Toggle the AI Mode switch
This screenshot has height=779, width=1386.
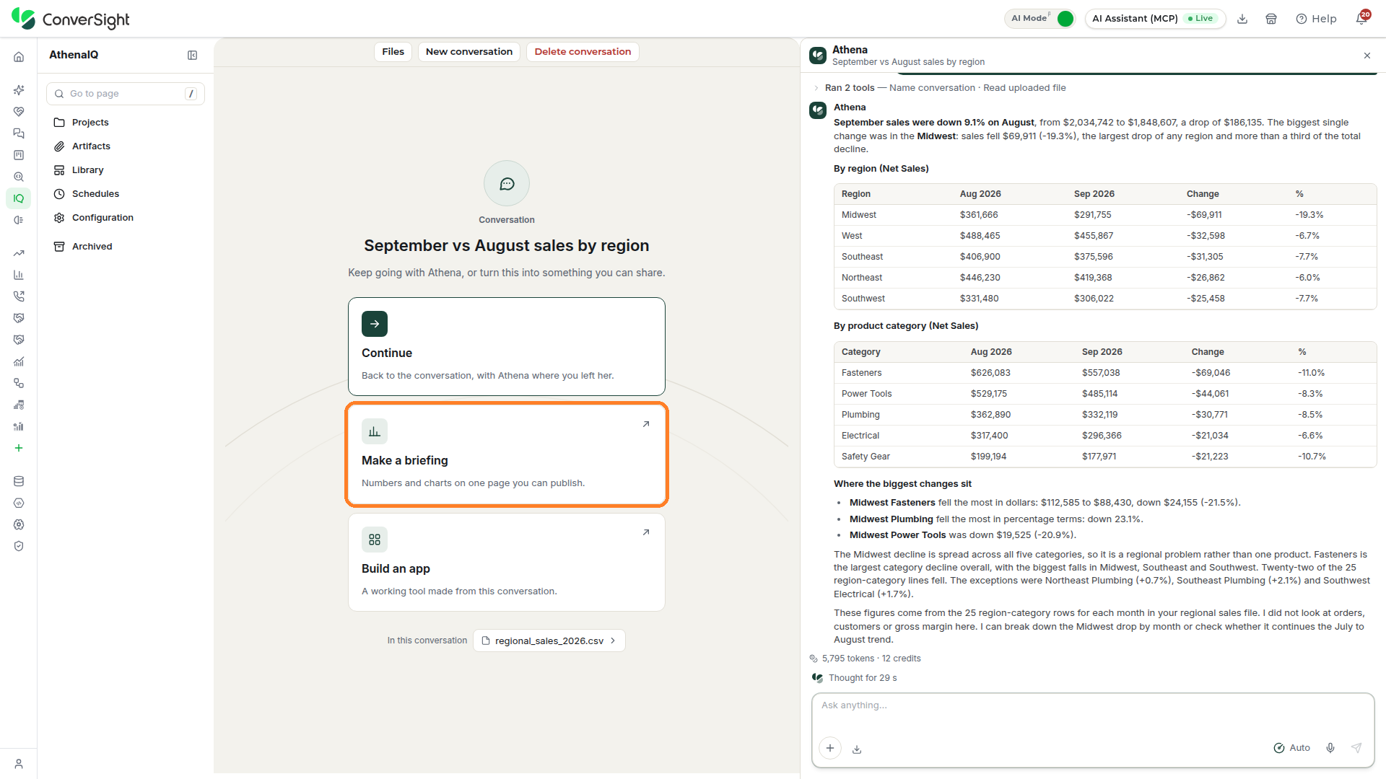1065,19
